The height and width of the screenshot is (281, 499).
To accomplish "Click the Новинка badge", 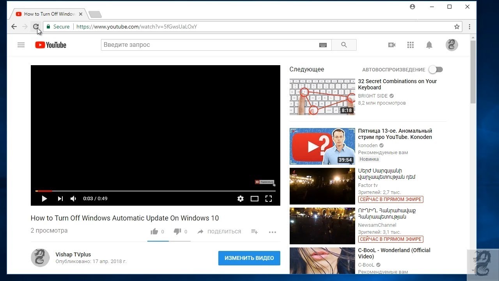I will (x=369, y=159).
